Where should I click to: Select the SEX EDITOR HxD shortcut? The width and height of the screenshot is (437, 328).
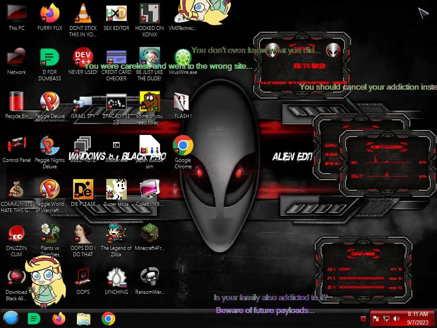116,17
